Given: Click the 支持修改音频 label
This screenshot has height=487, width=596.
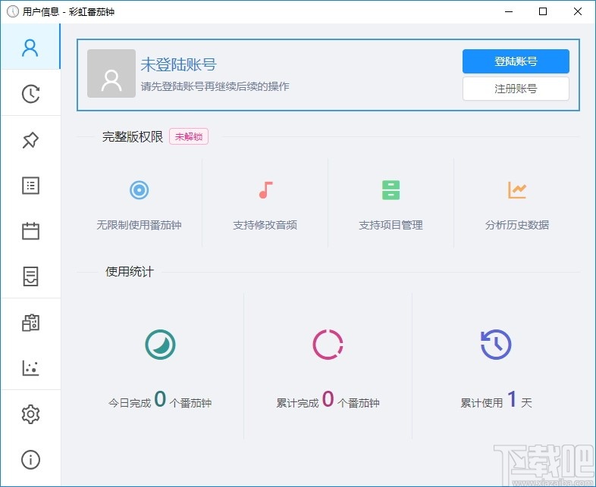Looking at the screenshot, I should pyautogui.click(x=265, y=225).
